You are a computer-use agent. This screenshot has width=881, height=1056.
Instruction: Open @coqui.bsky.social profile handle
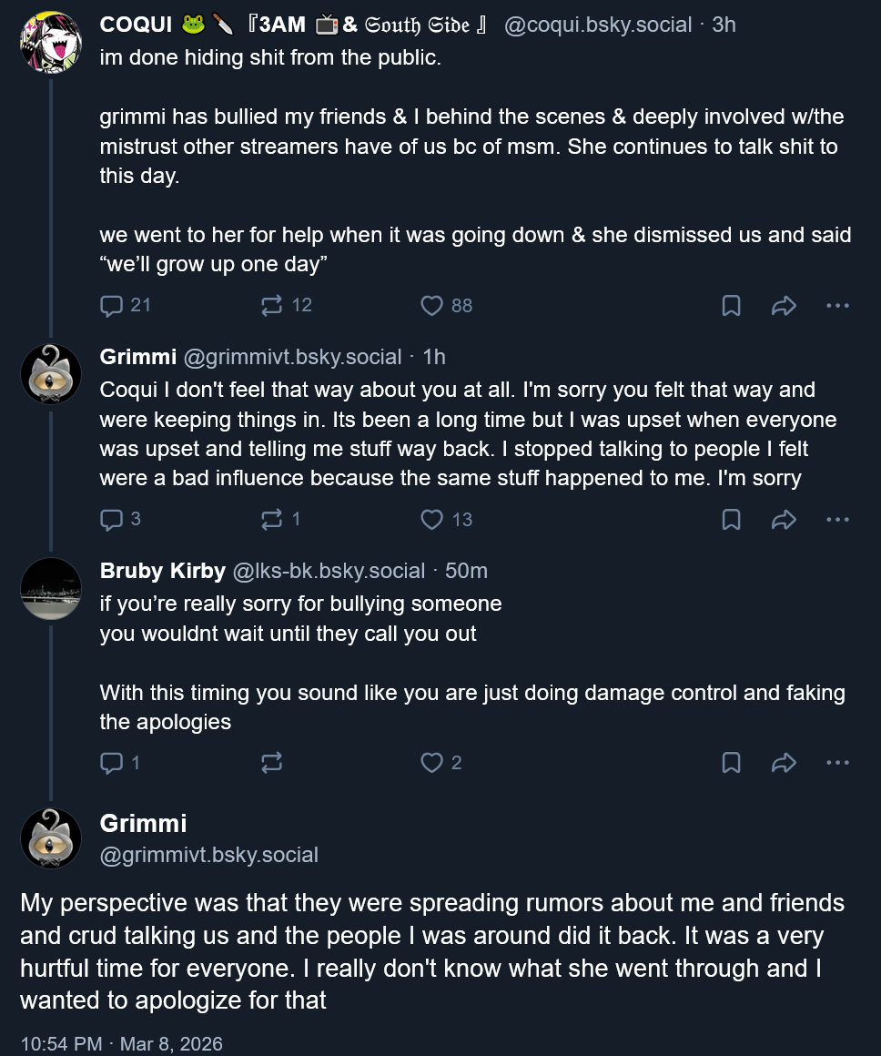598,25
